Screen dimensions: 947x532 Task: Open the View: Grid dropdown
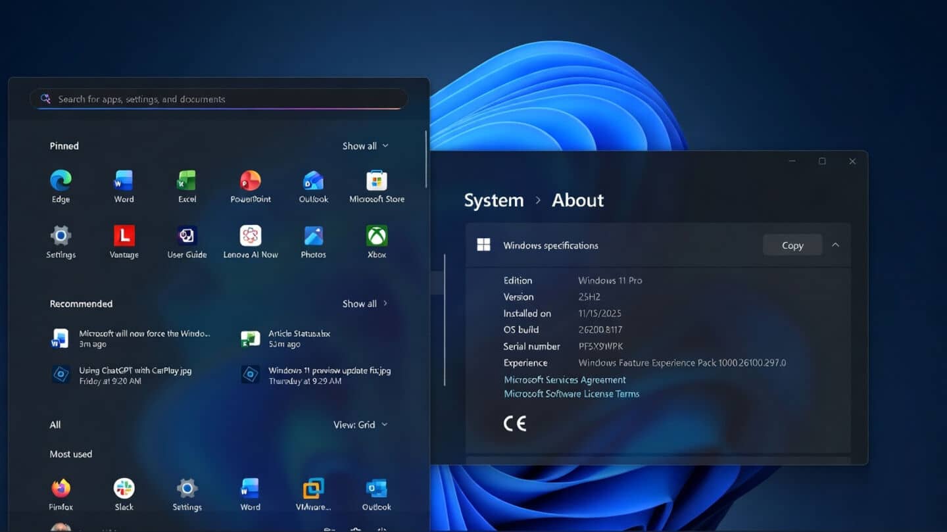(x=360, y=425)
